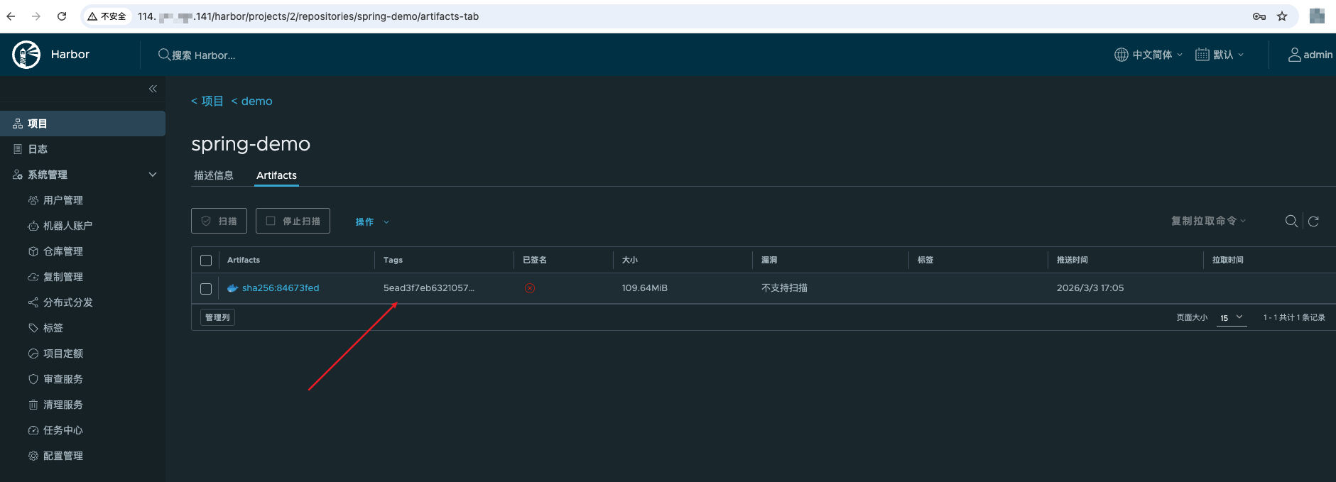The image size is (1336, 482).
Task: Open the 复制拉取命令 dropdown
Action: click(x=1208, y=221)
